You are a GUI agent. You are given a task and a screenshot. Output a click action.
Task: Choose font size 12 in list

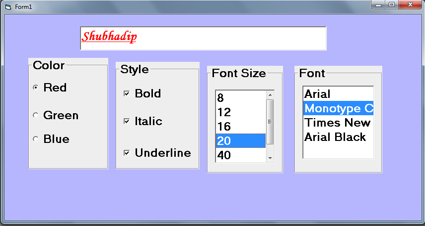click(240, 112)
